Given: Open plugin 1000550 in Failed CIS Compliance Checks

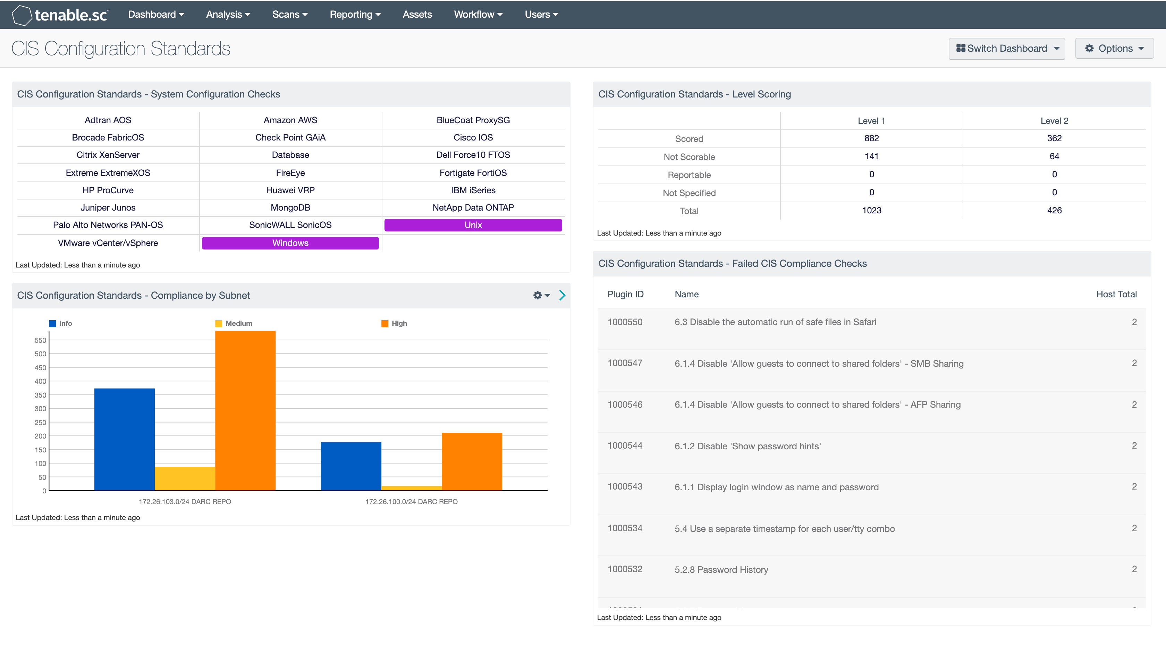Looking at the screenshot, I should point(625,322).
